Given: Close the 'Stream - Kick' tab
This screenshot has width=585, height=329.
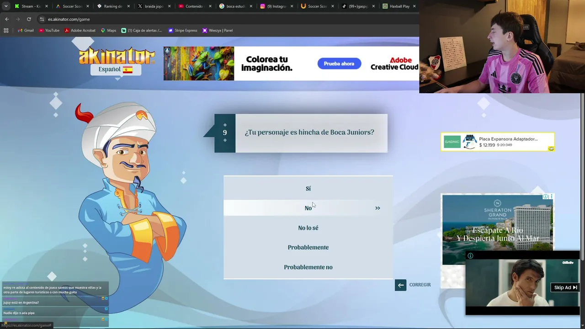Looking at the screenshot, I should point(46,6).
